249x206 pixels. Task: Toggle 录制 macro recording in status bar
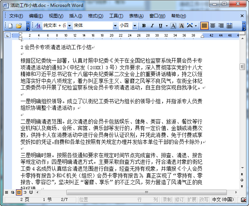tap(167, 199)
